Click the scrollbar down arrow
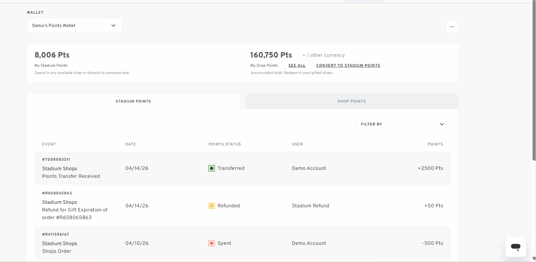This screenshot has width=536, height=262. tap(534, 259)
